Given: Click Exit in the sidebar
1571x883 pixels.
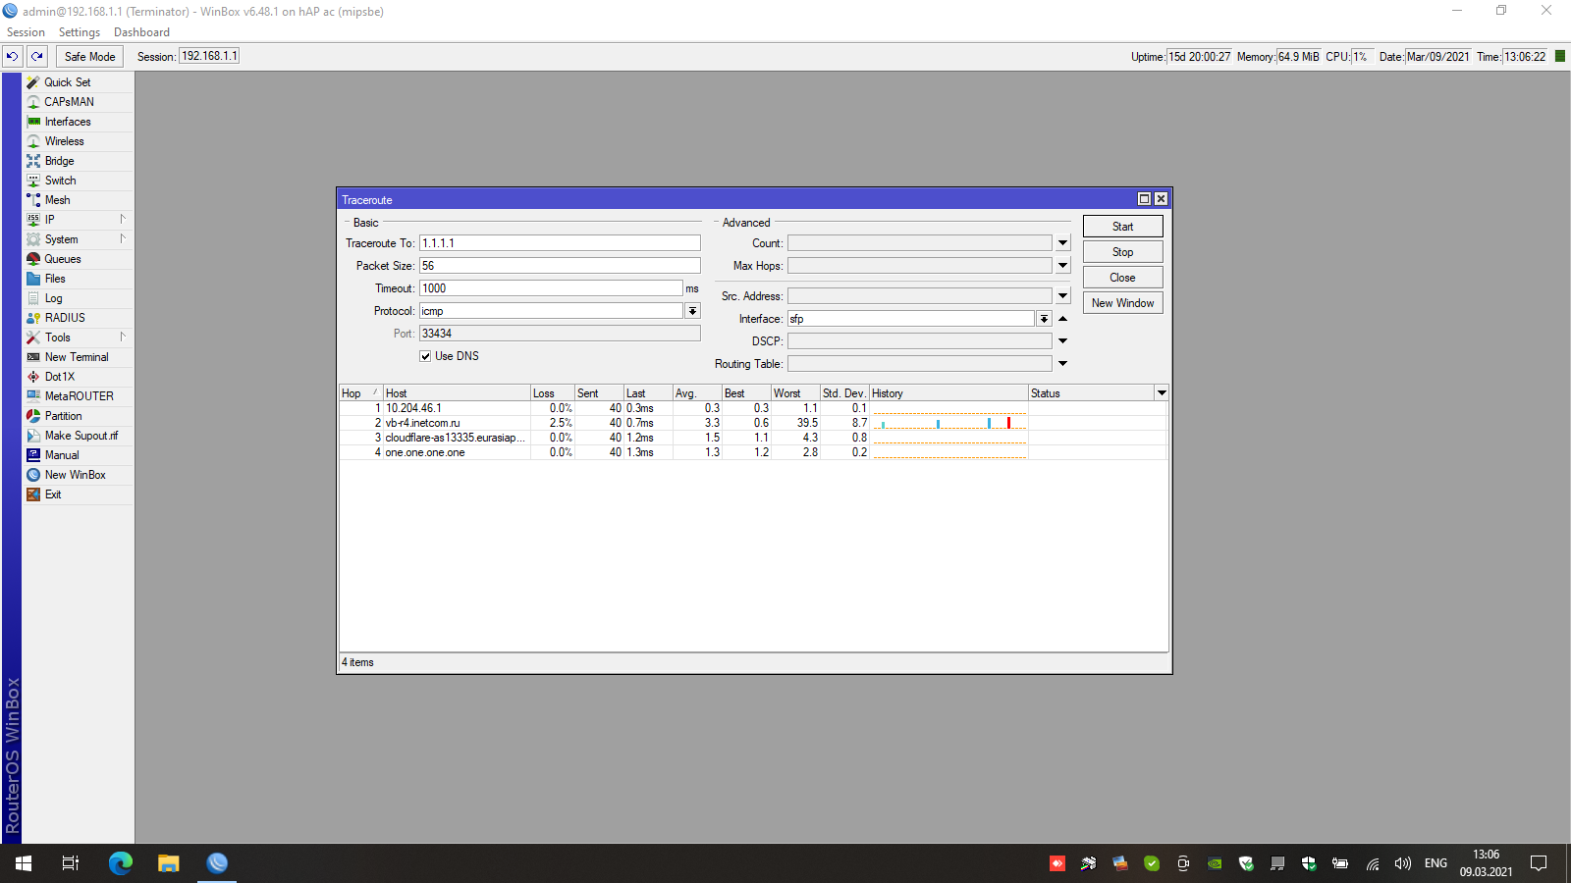Looking at the screenshot, I should 53,494.
